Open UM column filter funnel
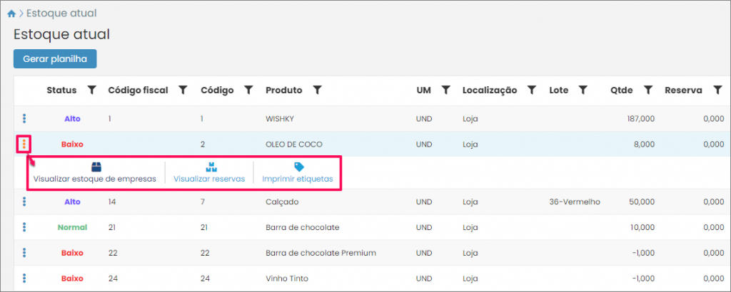Image resolution: width=731 pixels, height=292 pixels. tap(445, 90)
